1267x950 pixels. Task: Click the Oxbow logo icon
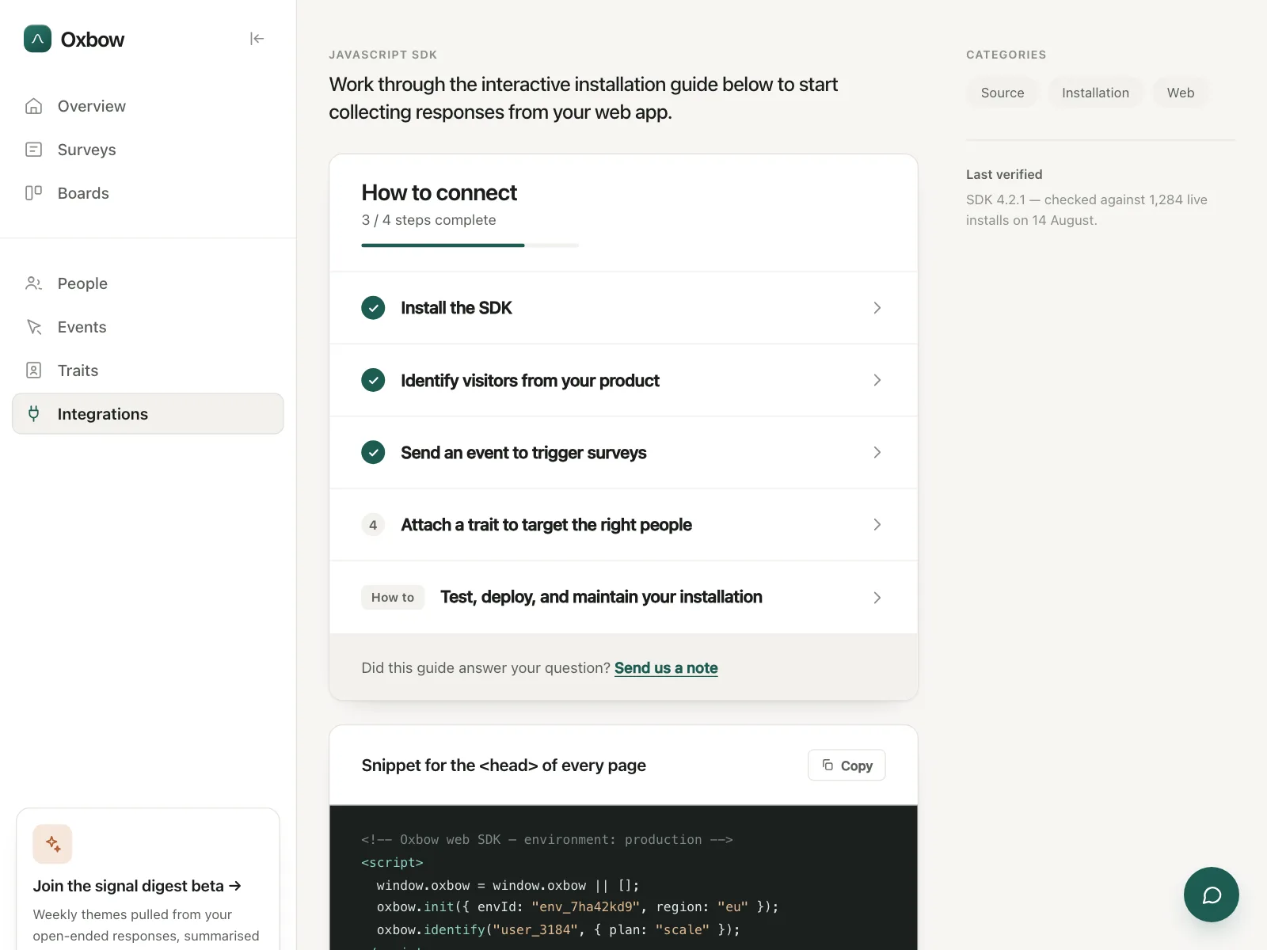[x=37, y=39]
